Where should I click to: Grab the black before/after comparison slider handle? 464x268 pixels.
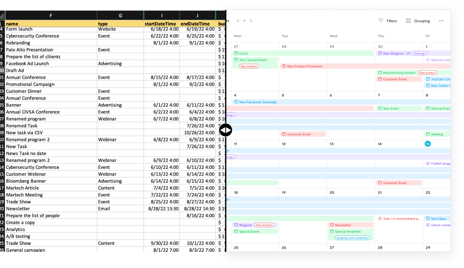(x=225, y=130)
